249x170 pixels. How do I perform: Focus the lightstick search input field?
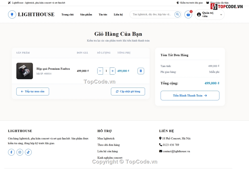152,14
